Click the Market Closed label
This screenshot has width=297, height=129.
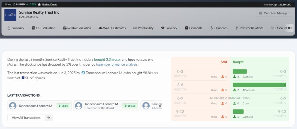(49, 4)
